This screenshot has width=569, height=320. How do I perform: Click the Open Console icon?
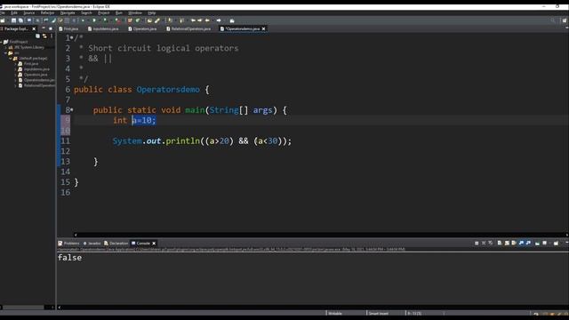click(x=556, y=243)
